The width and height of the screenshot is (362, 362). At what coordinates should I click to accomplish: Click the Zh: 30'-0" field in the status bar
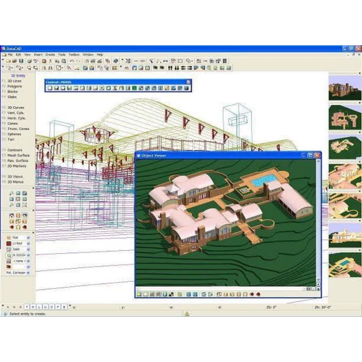pyautogui.click(x=322, y=307)
